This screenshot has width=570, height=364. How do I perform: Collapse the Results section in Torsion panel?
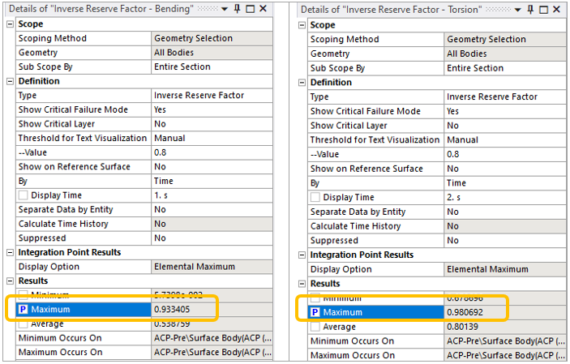click(x=302, y=284)
